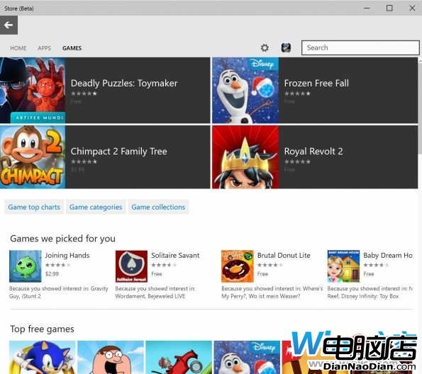Click the Frozen Free Fall title

tap(316, 84)
